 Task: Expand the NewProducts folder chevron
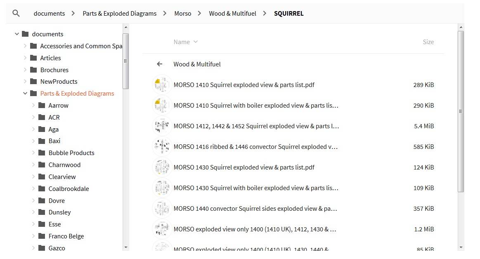pos(25,81)
